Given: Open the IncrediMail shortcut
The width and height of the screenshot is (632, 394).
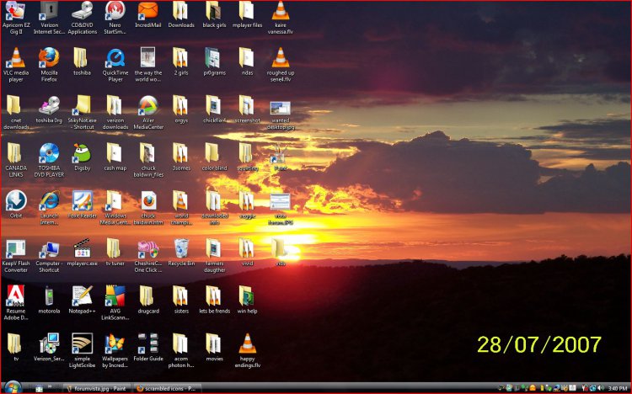Looking at the screenshot, I should (x=148, y=15).
